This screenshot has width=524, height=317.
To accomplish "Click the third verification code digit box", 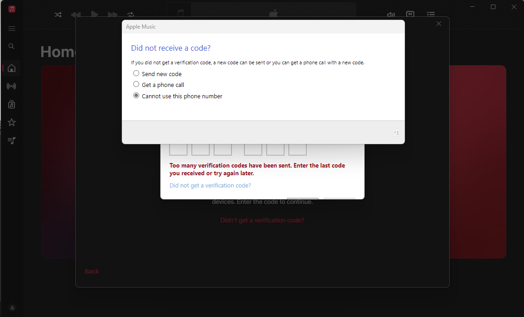I will tap(223, 149).
